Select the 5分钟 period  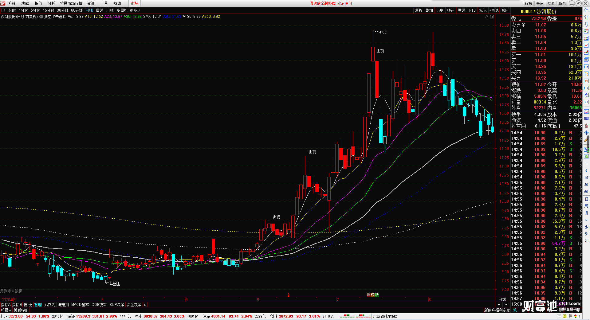tap(35, 10)
